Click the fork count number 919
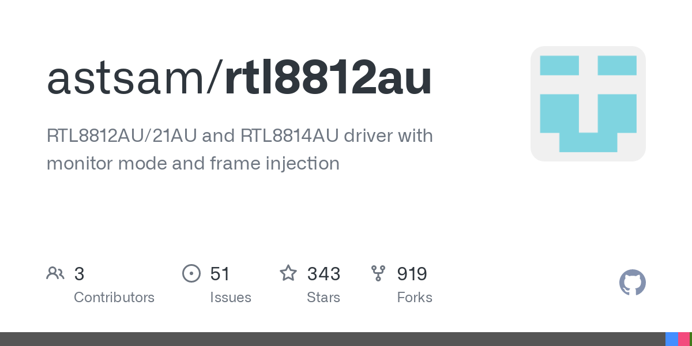The height and width of the screenshot is (346, 692). point(412,274)
